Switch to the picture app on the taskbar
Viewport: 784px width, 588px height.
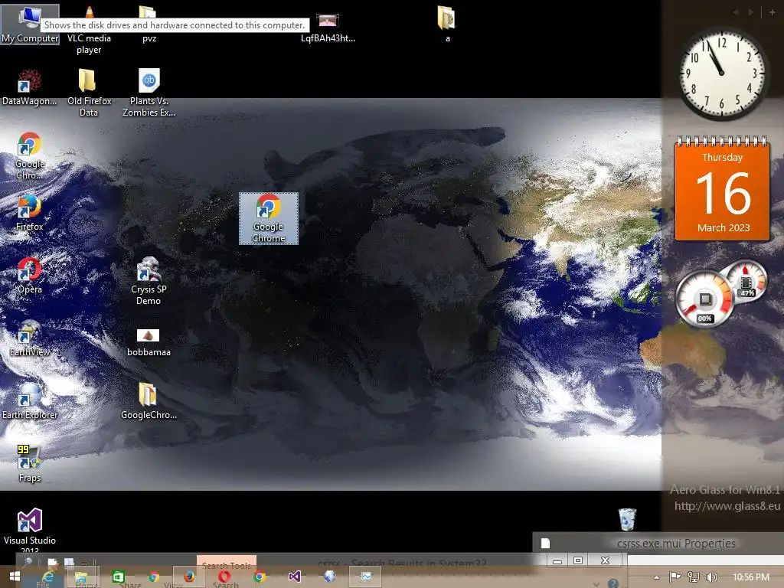(365, 577)
